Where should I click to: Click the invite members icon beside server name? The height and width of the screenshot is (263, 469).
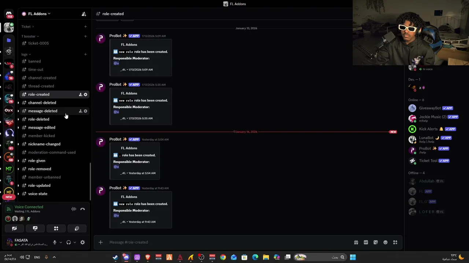[x=84, y=14]
